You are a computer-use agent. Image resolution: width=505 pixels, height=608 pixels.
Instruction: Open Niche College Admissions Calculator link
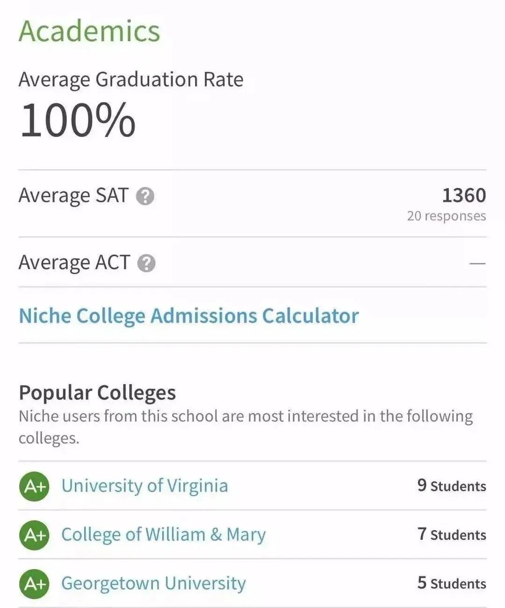[x=189, y=316]
